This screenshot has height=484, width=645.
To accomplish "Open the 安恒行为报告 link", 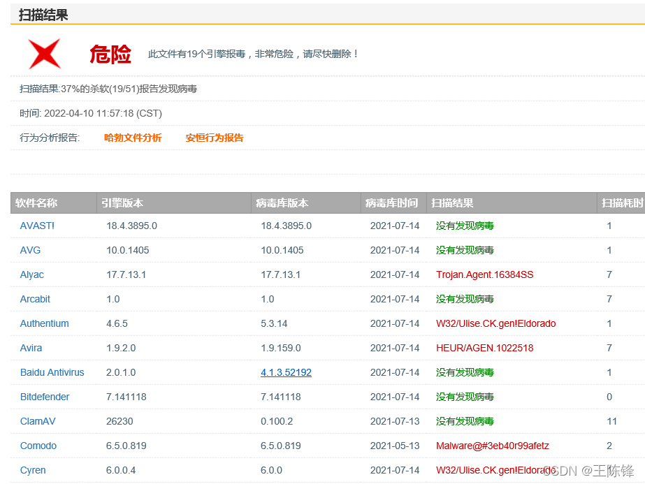I will pyautogui.click(x=215, y=138).
